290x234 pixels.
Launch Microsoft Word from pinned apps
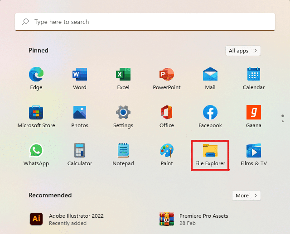tap(80, 78)
